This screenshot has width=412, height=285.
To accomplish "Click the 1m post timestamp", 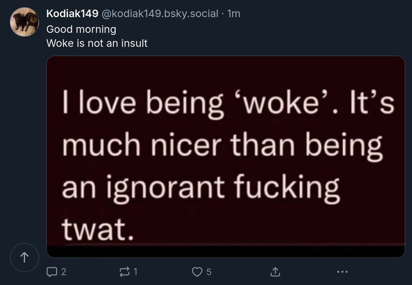I will pos(234,14).
